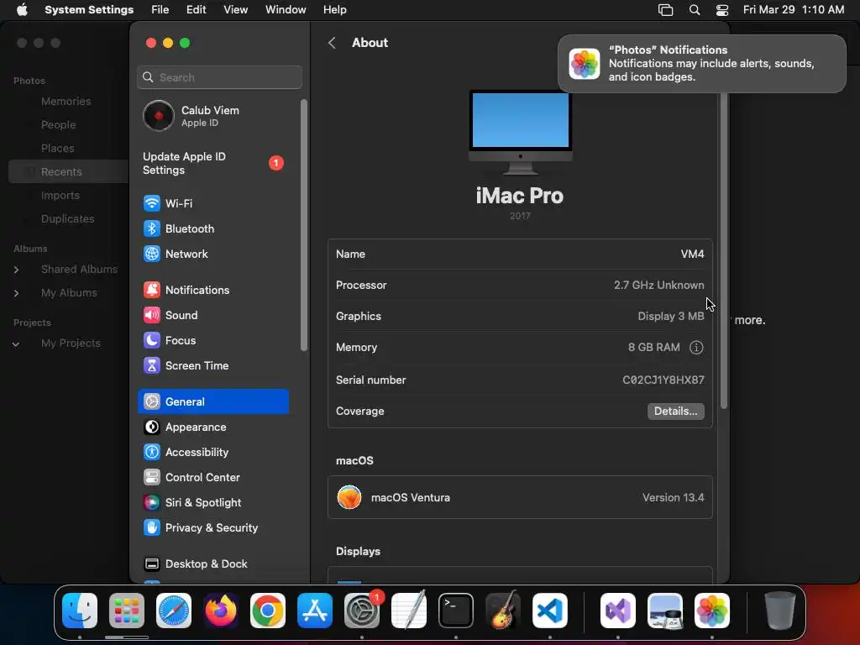Open Appearance settings pane
This screenshot has height=645, width=860.
coord(212,427)
